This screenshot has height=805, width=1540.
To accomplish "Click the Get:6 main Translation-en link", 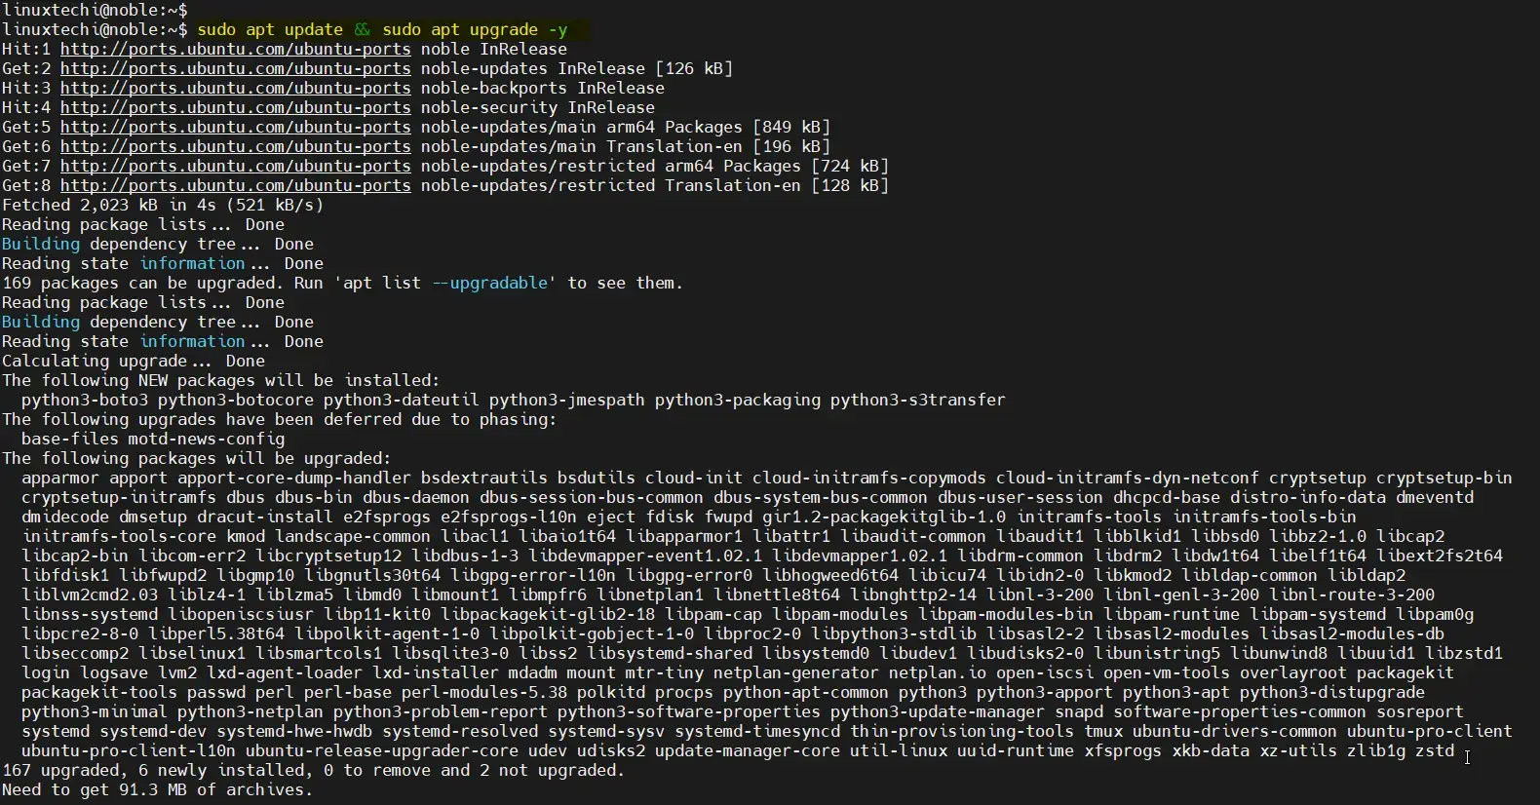I will click(235, 146).
